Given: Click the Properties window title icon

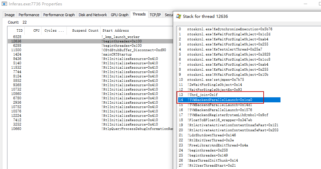Looking at the screenshot, I should [x=3, y=4].
